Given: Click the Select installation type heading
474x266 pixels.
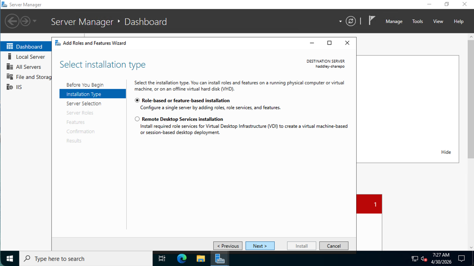Looking at the screenshot, I should pyautogui.click(x=103, y=64).
